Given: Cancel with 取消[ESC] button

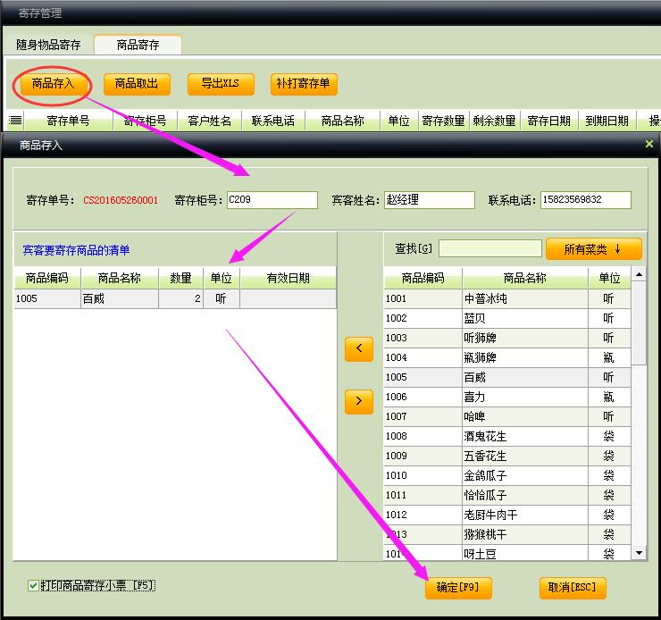Looking at the screenshot, I should (x=573, y=588).
